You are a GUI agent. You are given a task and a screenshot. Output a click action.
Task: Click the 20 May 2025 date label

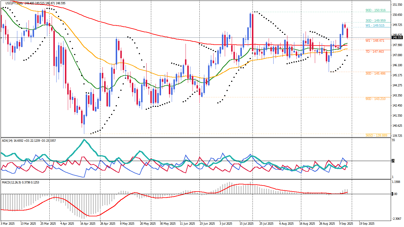[148, 224]
